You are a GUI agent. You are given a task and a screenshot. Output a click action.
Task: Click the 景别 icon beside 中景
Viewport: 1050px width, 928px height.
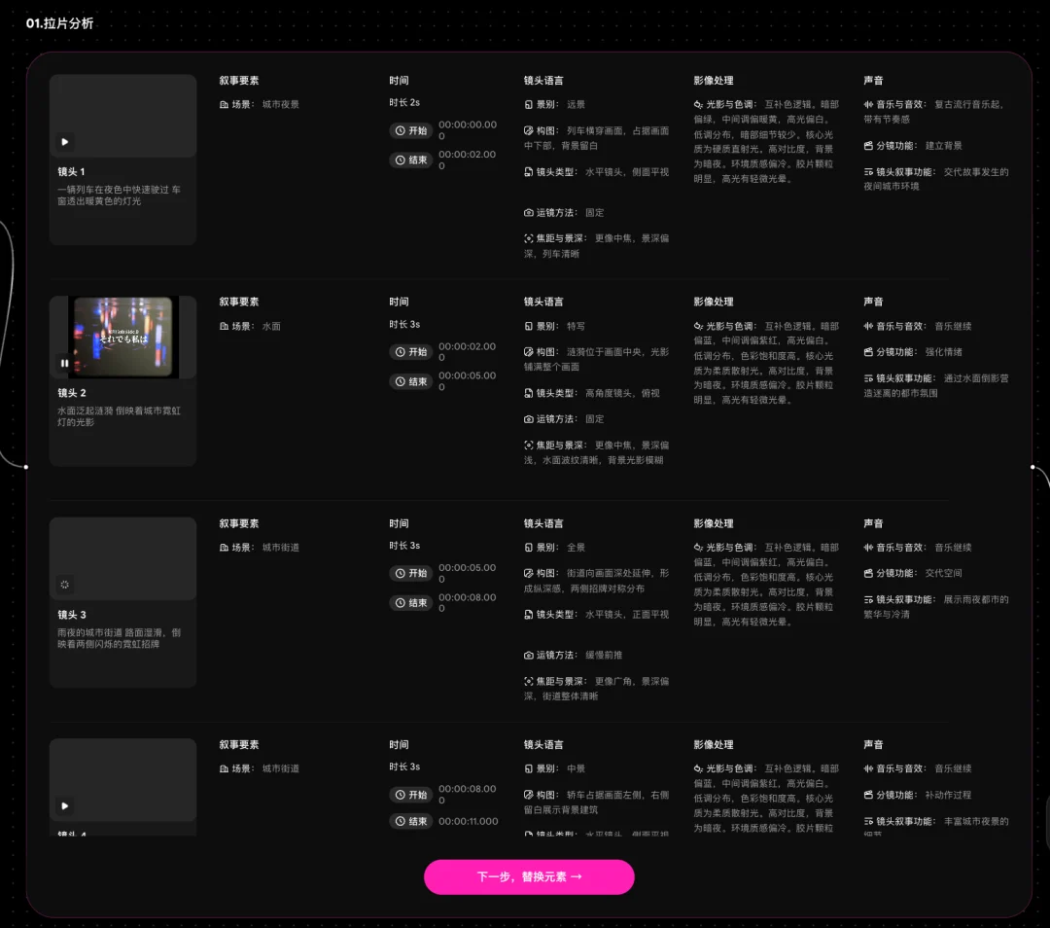[x=528, y=768]
